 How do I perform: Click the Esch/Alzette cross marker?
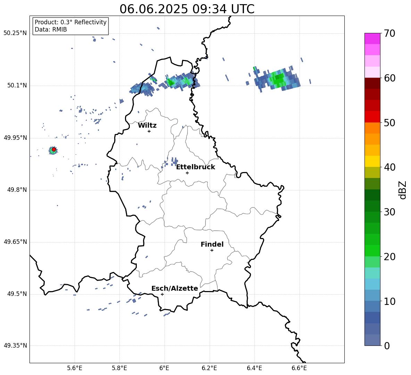[x=162, y=294]
